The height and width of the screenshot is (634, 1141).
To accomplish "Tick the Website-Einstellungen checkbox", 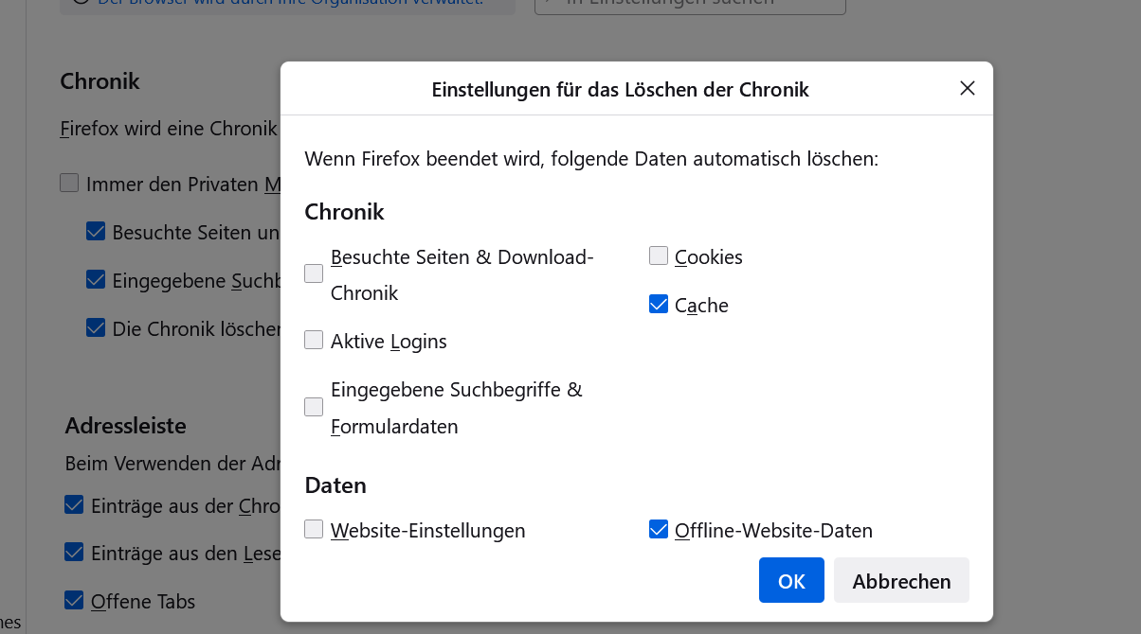I will 314,530.
